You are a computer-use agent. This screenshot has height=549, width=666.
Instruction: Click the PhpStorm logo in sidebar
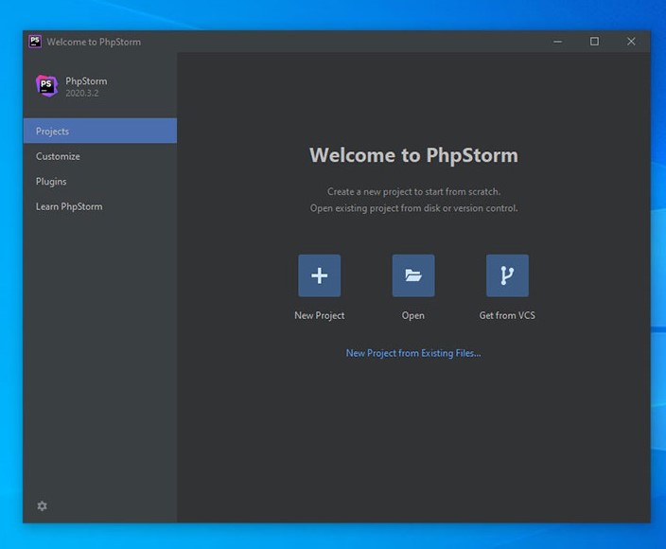pos(46,86)
